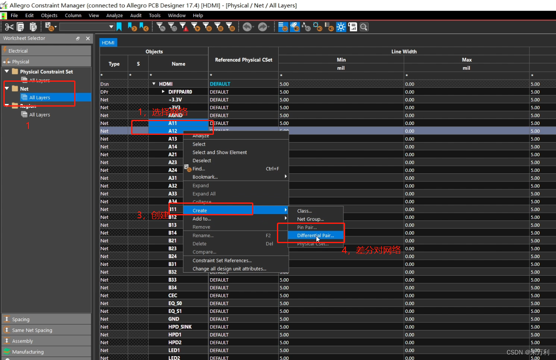This screenshot has width=556, height=360.
Task: Select All Layers under Physical Constraint Set
Action: click(39, 80)
